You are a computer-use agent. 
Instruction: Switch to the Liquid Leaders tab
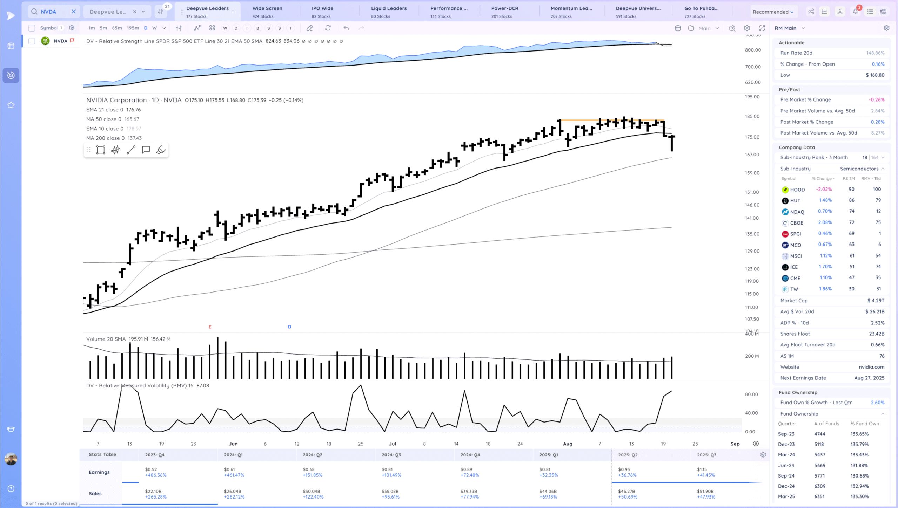click(389, 12)
